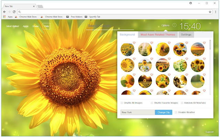
Task: Favorite the sunflowers with sunglasses image heart
Action: (x=187, y=43)
